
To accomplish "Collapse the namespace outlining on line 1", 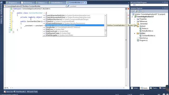I will coord(12,9).
